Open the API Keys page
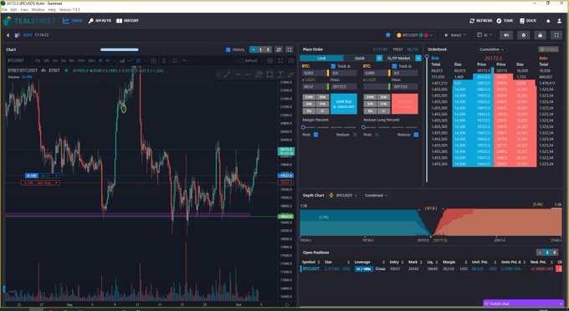The image size is (569, 311). coord(100,21)
